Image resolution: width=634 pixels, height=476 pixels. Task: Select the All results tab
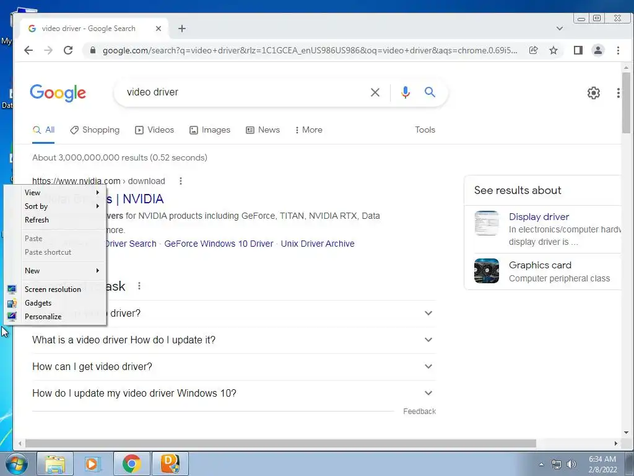click(44, 130)
